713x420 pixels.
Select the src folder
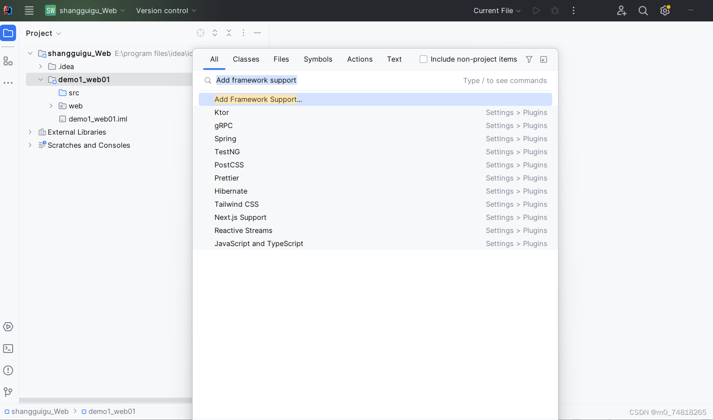click(x=69, y=93)
